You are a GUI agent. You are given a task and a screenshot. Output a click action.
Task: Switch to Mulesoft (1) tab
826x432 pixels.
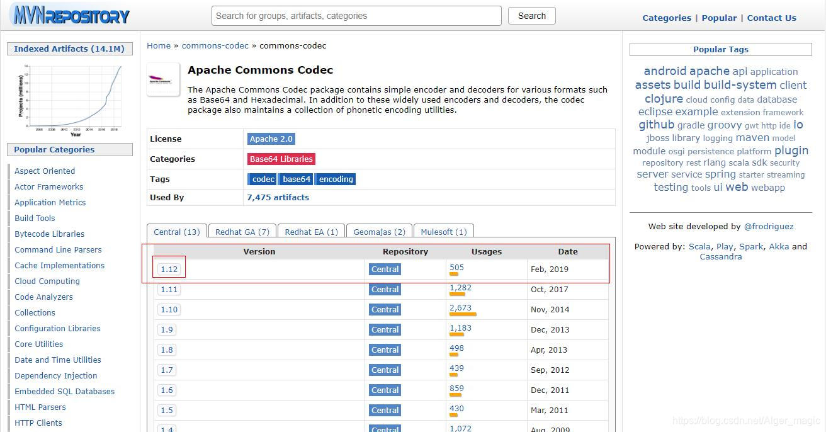444,232
